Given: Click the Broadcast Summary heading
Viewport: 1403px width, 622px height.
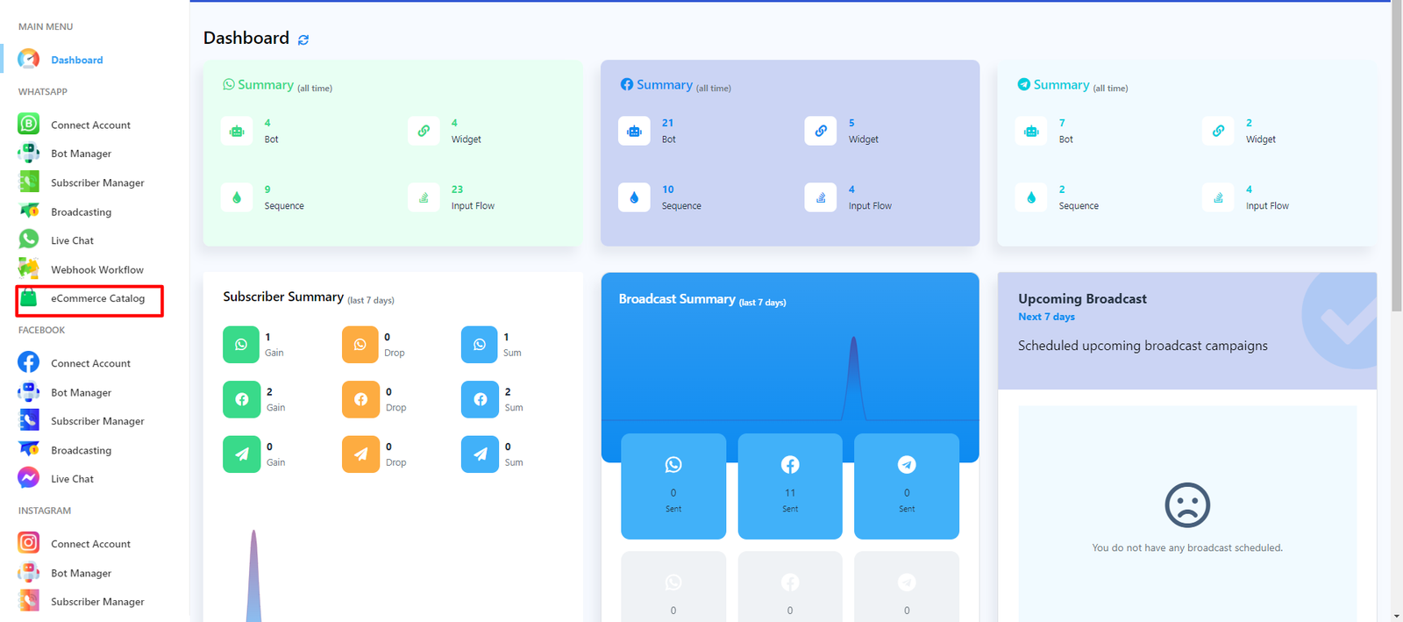Looking at the screenshot, I should (677, 299).
